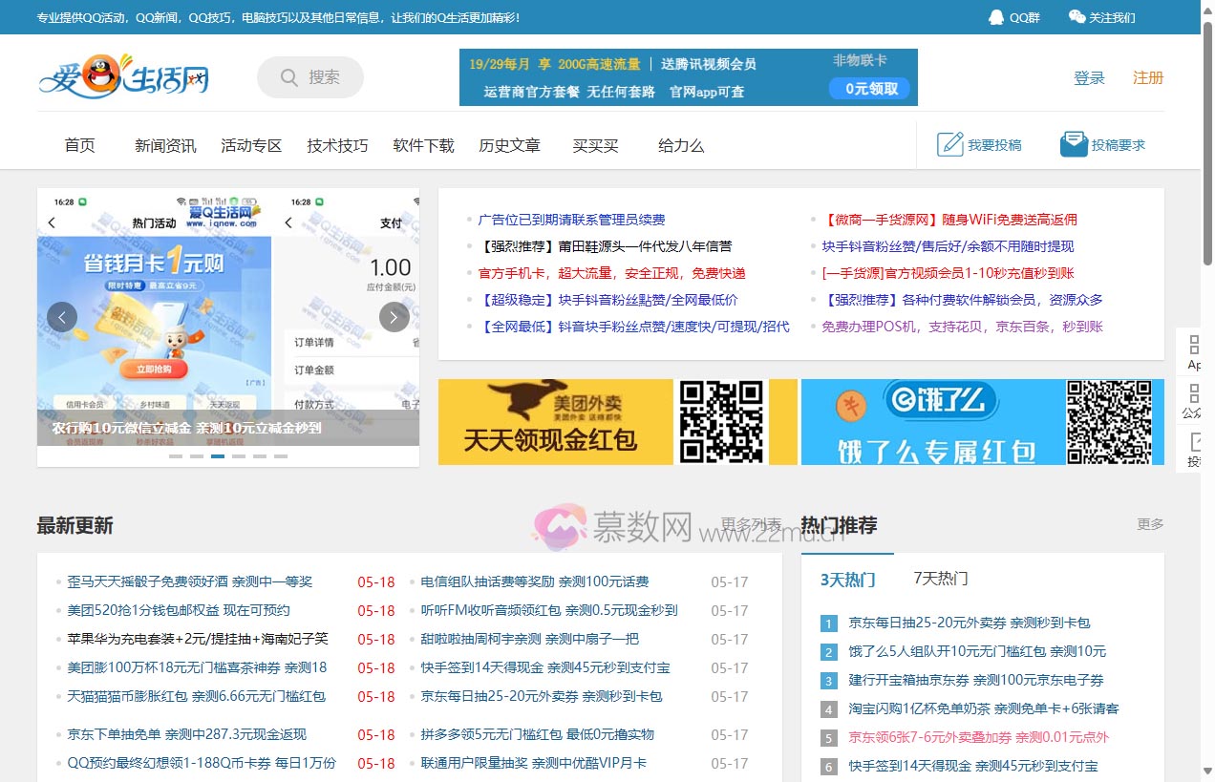Go back a slide using the left arrow
This screenshot has height=782, width=1215.
click(x=62, y=316)
